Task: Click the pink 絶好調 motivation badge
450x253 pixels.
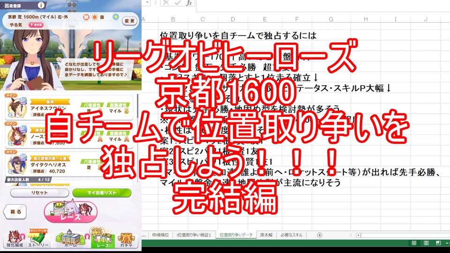Action: (x=37, y=25)
